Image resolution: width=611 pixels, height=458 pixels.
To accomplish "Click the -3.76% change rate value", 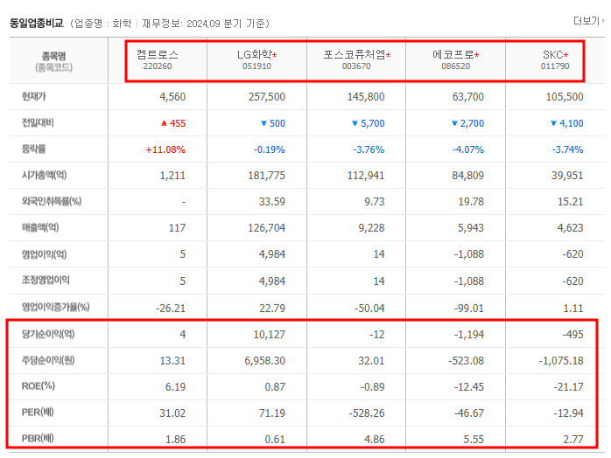I will 369,149.
